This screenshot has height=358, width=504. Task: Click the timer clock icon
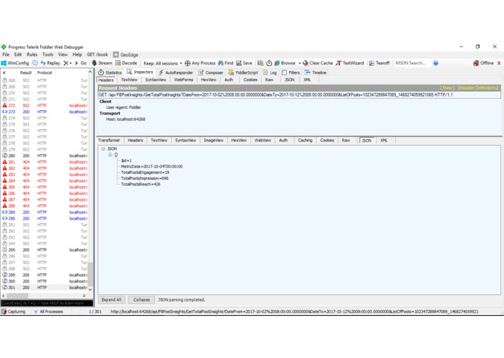tap(269, 63)
